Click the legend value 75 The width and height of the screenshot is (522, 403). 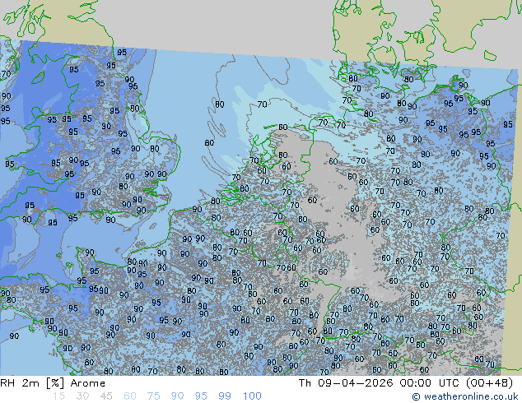153,396
